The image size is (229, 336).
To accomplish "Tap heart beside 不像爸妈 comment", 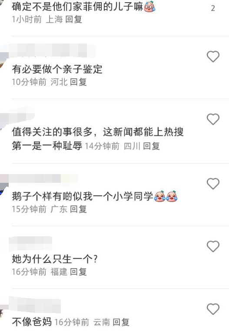I will [213, 309].
